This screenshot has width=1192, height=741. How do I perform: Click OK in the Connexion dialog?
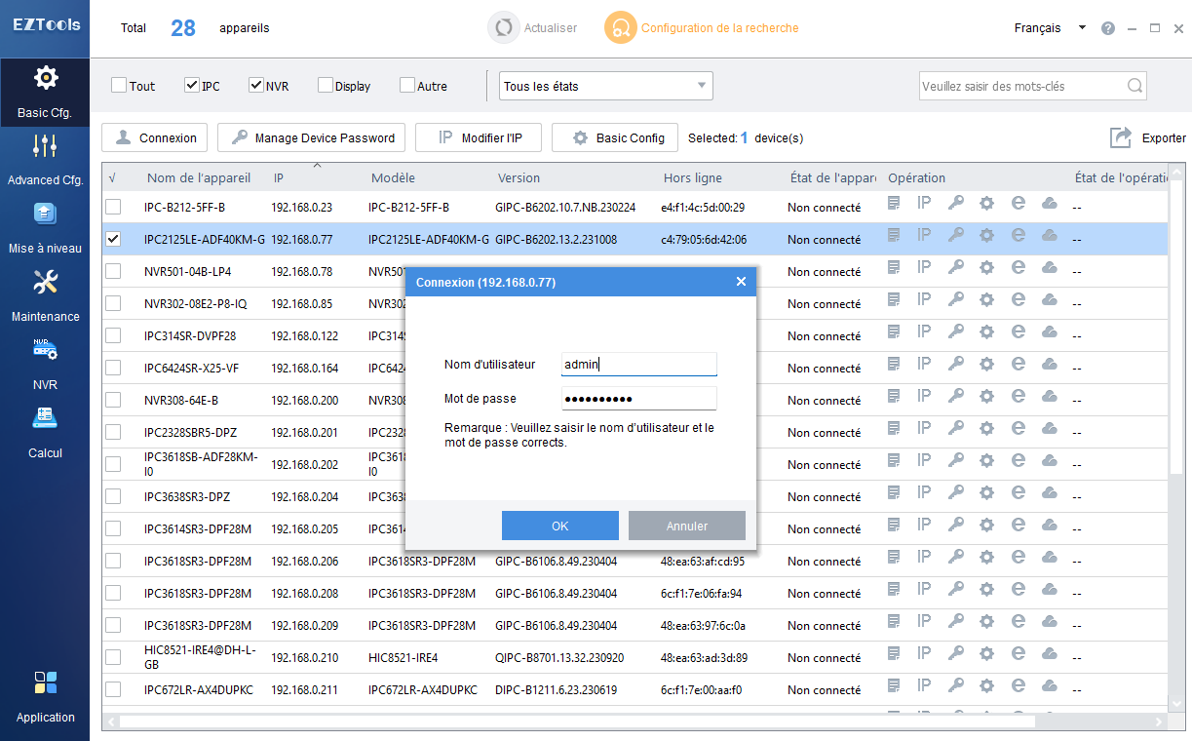click(559, 526)
